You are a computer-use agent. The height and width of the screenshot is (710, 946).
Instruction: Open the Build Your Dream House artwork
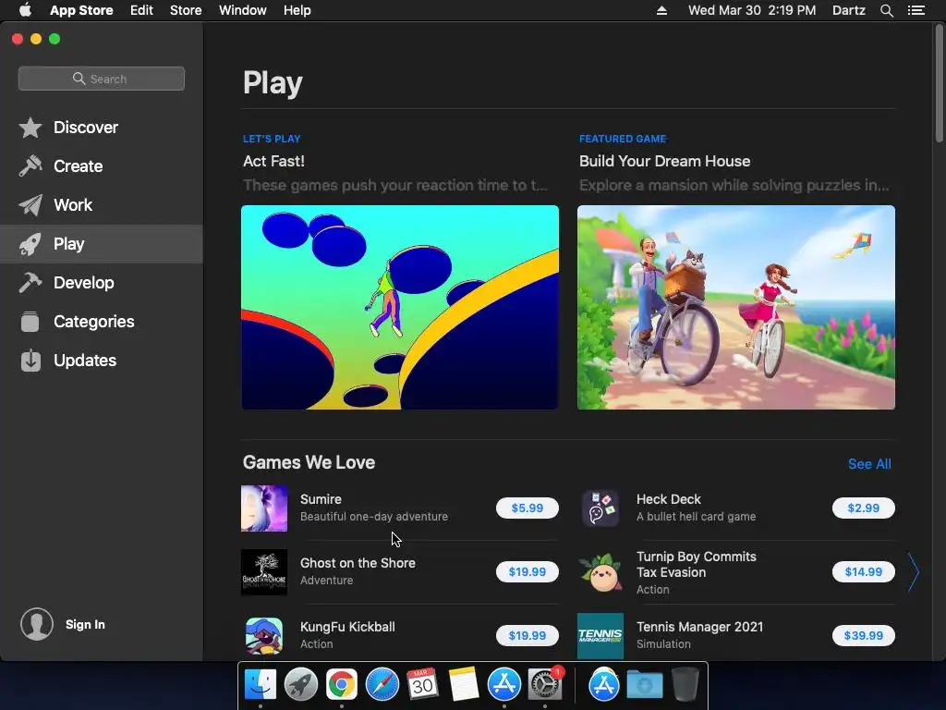[736, 307]
